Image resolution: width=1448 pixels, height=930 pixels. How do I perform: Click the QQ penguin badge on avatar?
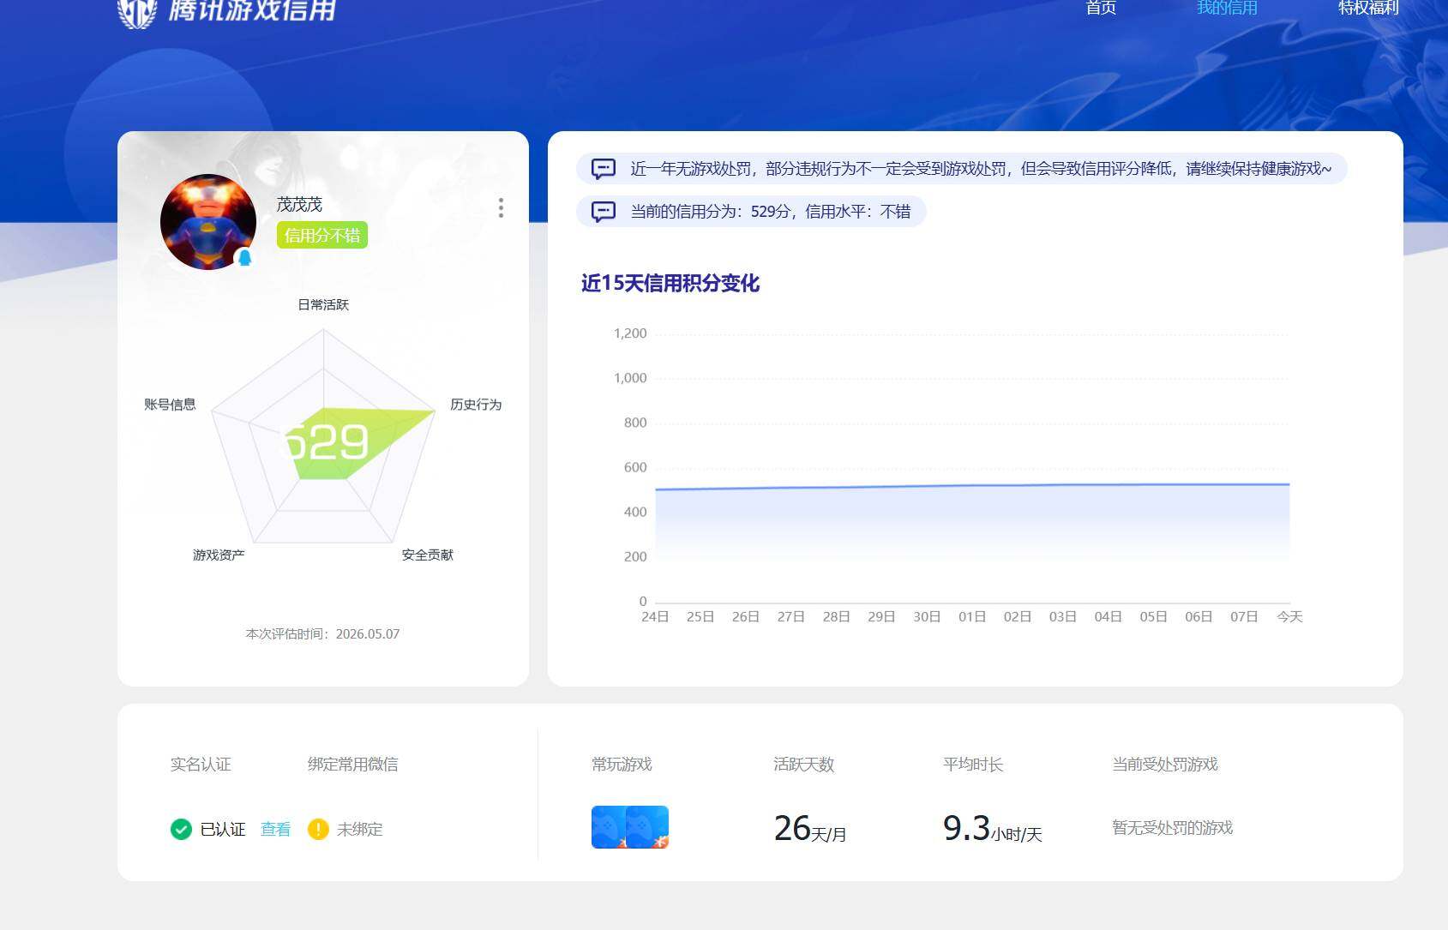244,257
